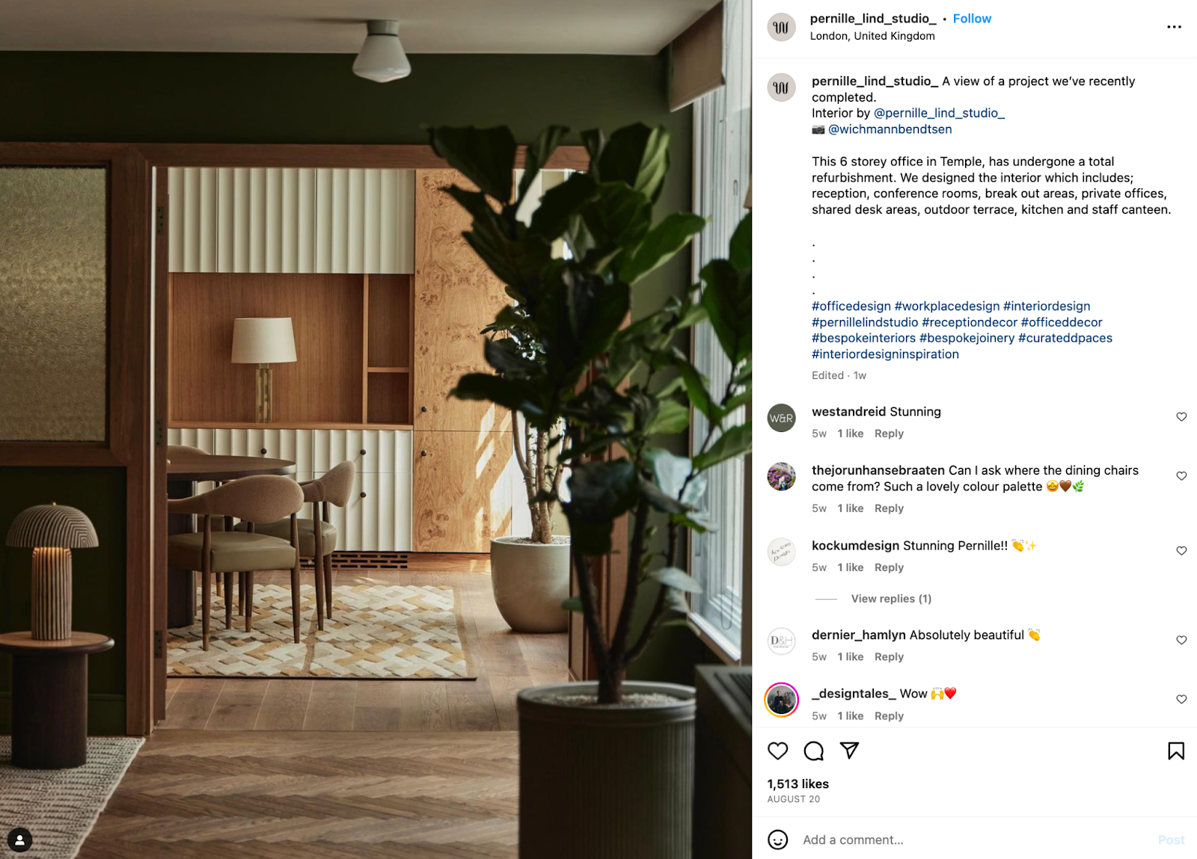Screen dimensions: 1197x859
Task: Like the _designtales_ comment
Action: click(1181, 700)
